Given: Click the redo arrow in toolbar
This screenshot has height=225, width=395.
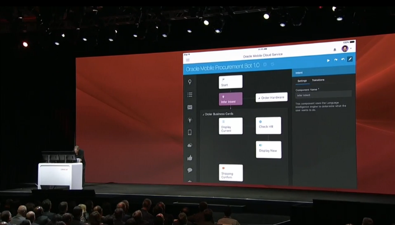Looking at the screenshot, I should [x=336, y=60].
